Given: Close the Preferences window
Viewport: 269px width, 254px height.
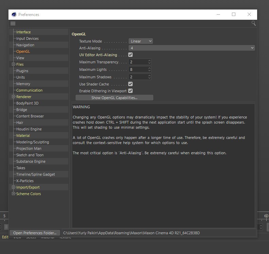Looking at the screenshot, I should click(249, 14).
